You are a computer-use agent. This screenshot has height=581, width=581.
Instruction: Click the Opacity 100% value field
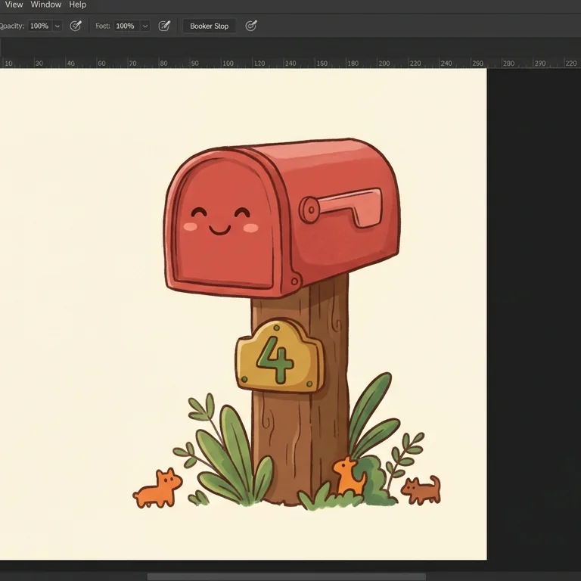click(39, 26)
